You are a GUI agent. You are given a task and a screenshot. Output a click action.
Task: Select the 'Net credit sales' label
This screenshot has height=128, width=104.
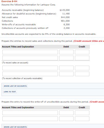(10, 17)
